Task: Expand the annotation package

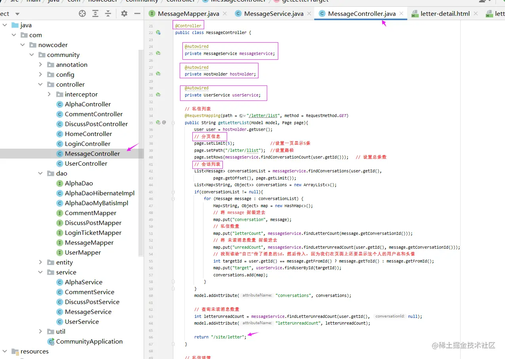Action: point(40,65)
